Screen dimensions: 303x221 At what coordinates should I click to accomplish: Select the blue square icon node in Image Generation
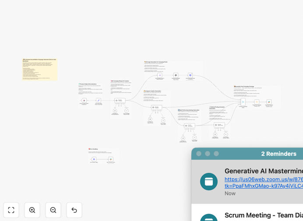[190, 75]
